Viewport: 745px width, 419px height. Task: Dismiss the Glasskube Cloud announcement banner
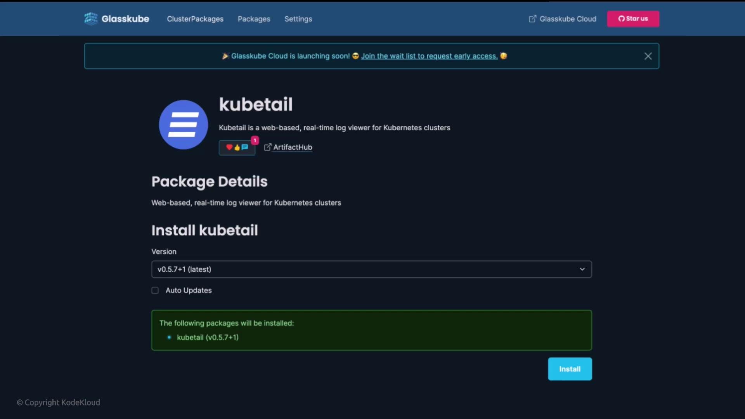[648, 56]
